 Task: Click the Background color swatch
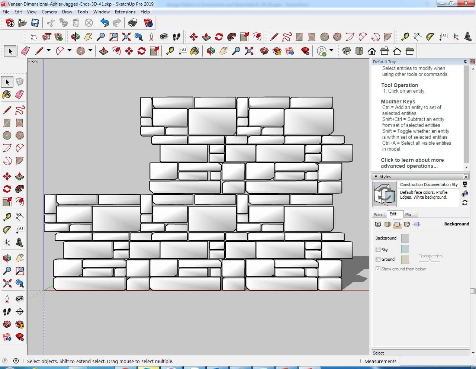pos(405,238)
